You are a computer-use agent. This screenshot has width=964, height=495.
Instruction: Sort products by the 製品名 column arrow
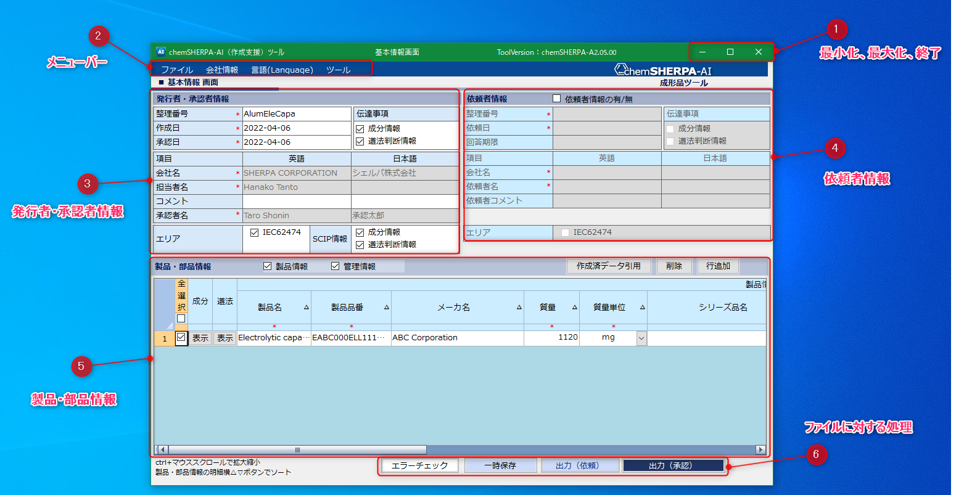click(x=307, y=307)
